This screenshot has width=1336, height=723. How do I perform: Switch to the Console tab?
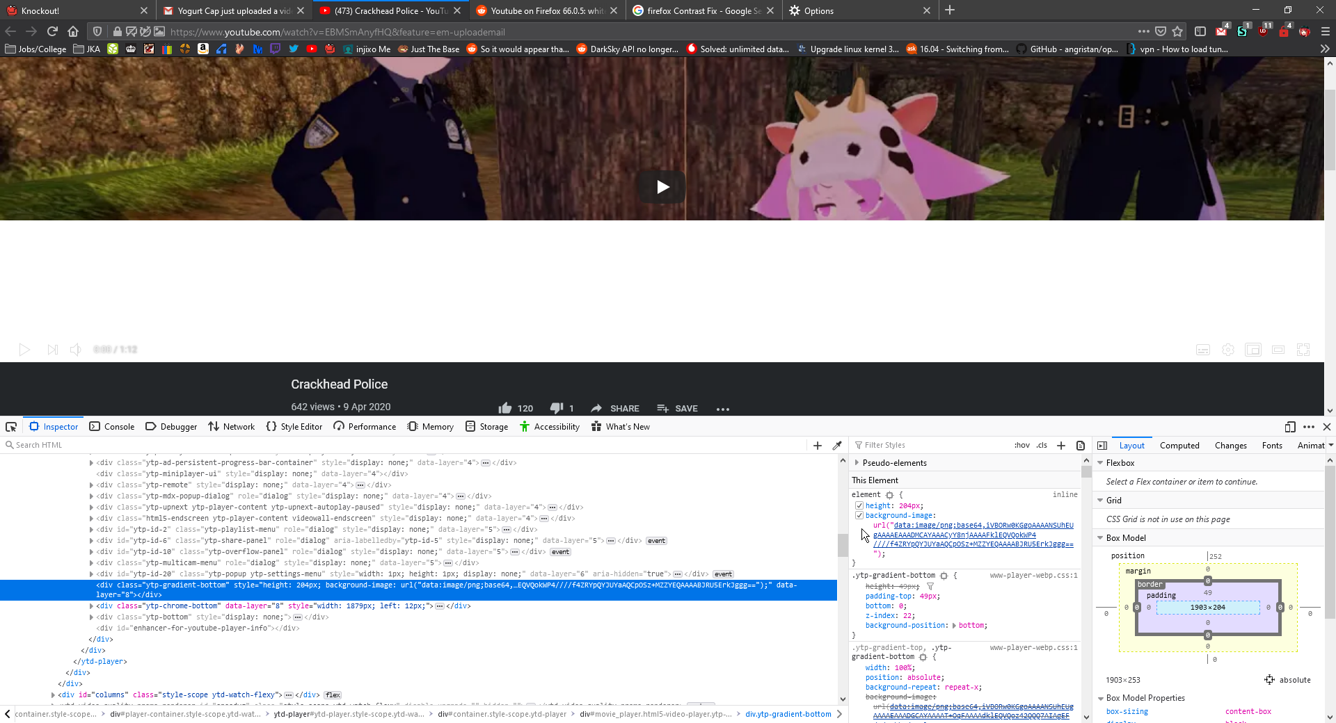pos(112,427)
